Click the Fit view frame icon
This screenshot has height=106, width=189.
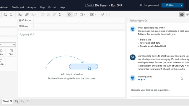(82, 14)
